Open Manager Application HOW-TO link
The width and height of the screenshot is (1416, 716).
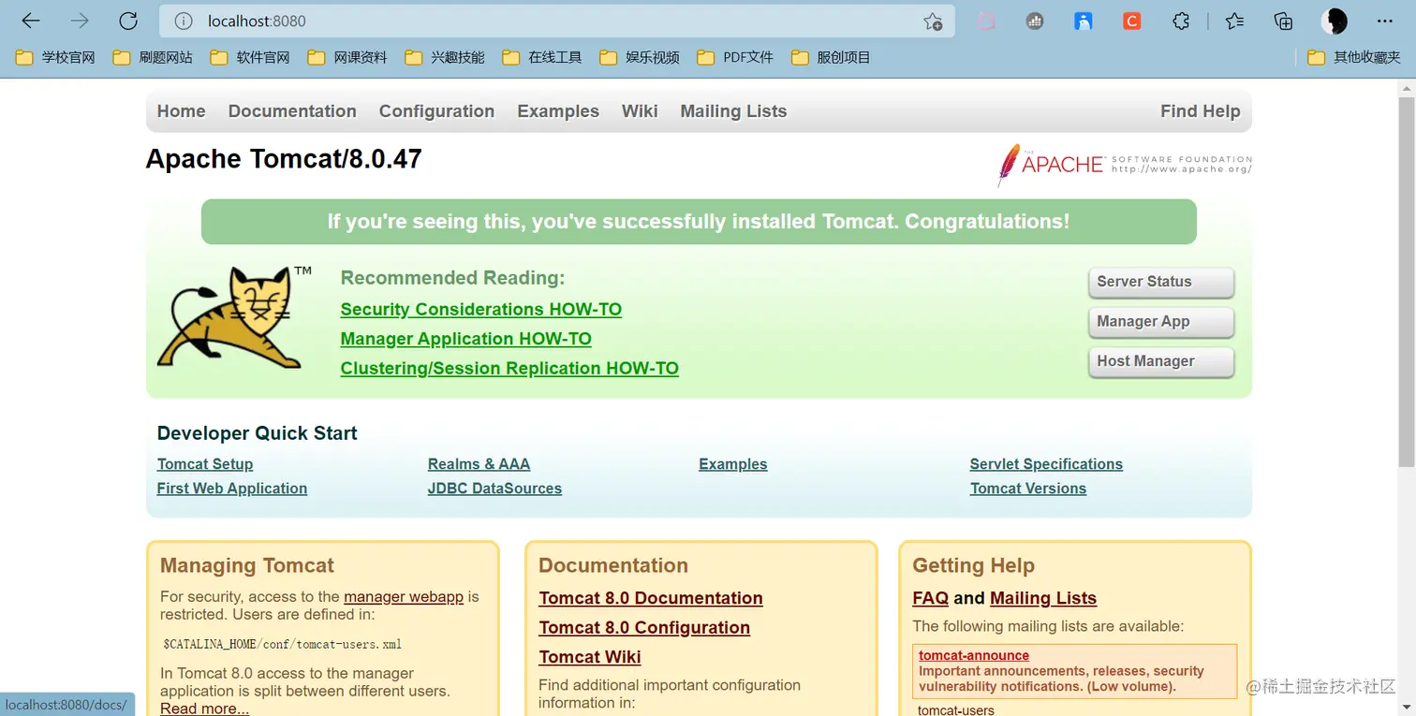466,339
